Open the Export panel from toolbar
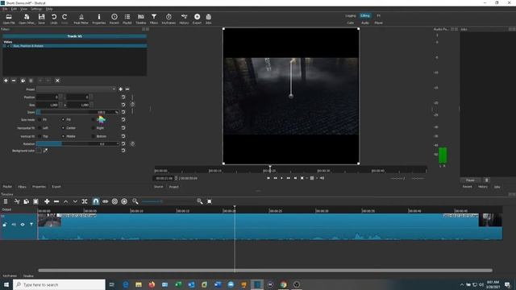Viewport: 516px width, 290px height. point(197,19)
